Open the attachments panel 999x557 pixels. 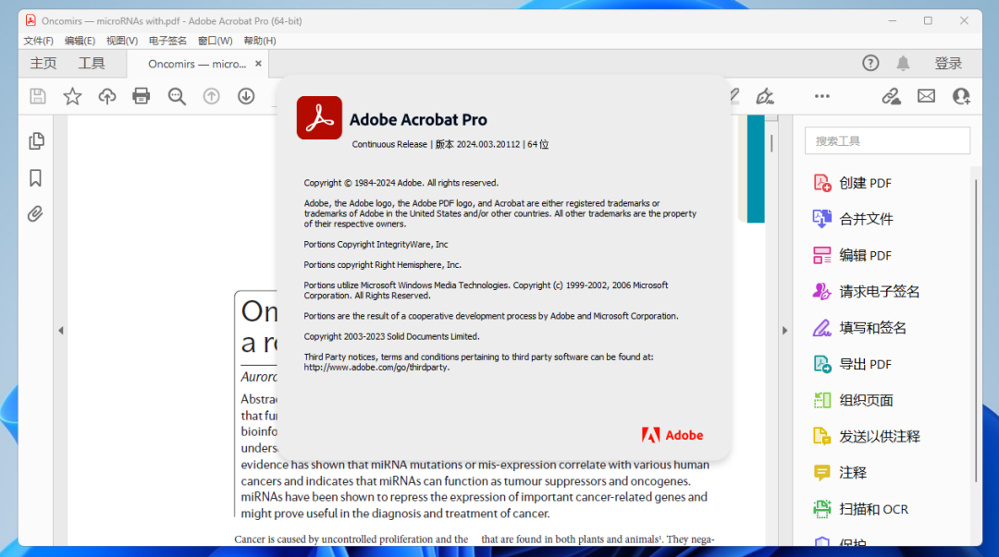(x=36, y=214)
